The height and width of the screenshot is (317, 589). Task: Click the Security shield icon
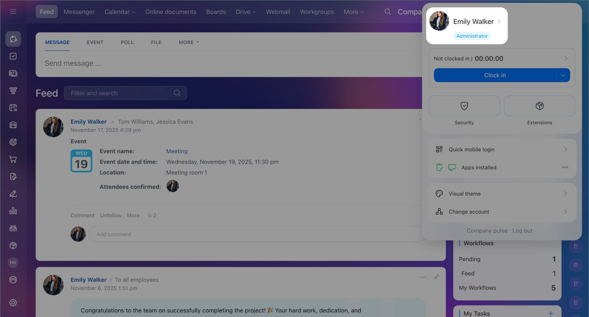click(464, 106)
